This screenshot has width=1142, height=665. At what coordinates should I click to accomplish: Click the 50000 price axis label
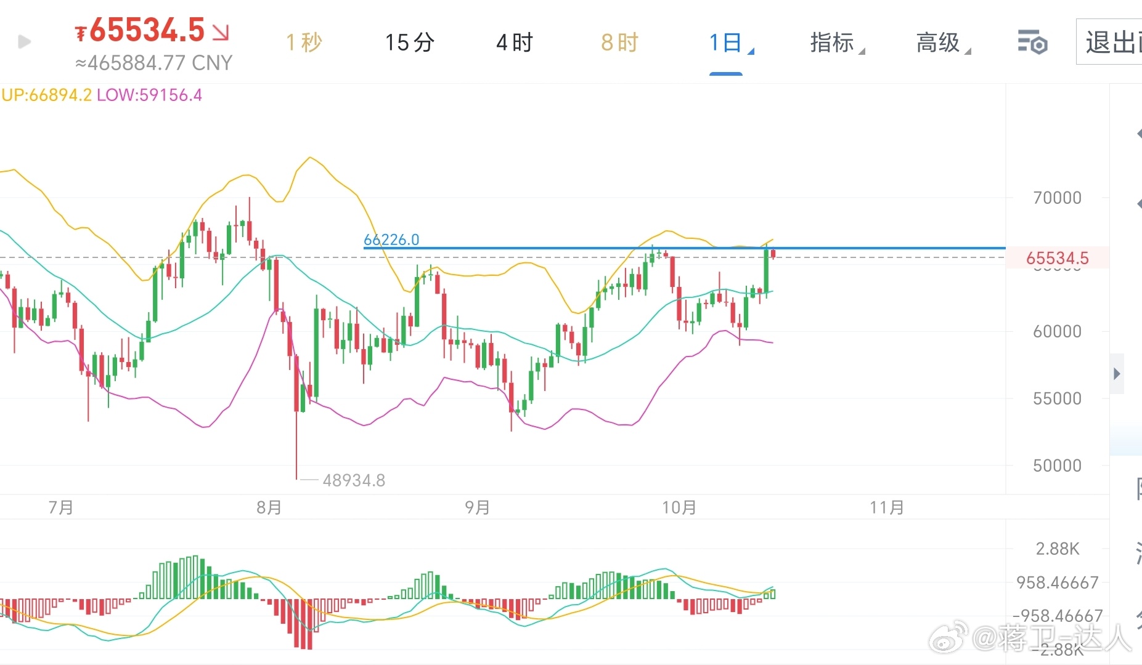(x=1057, y=465)
